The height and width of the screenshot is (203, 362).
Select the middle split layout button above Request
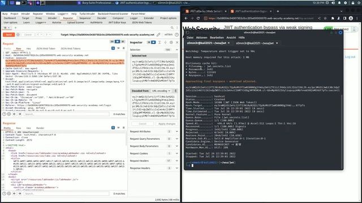pos(117,41)
